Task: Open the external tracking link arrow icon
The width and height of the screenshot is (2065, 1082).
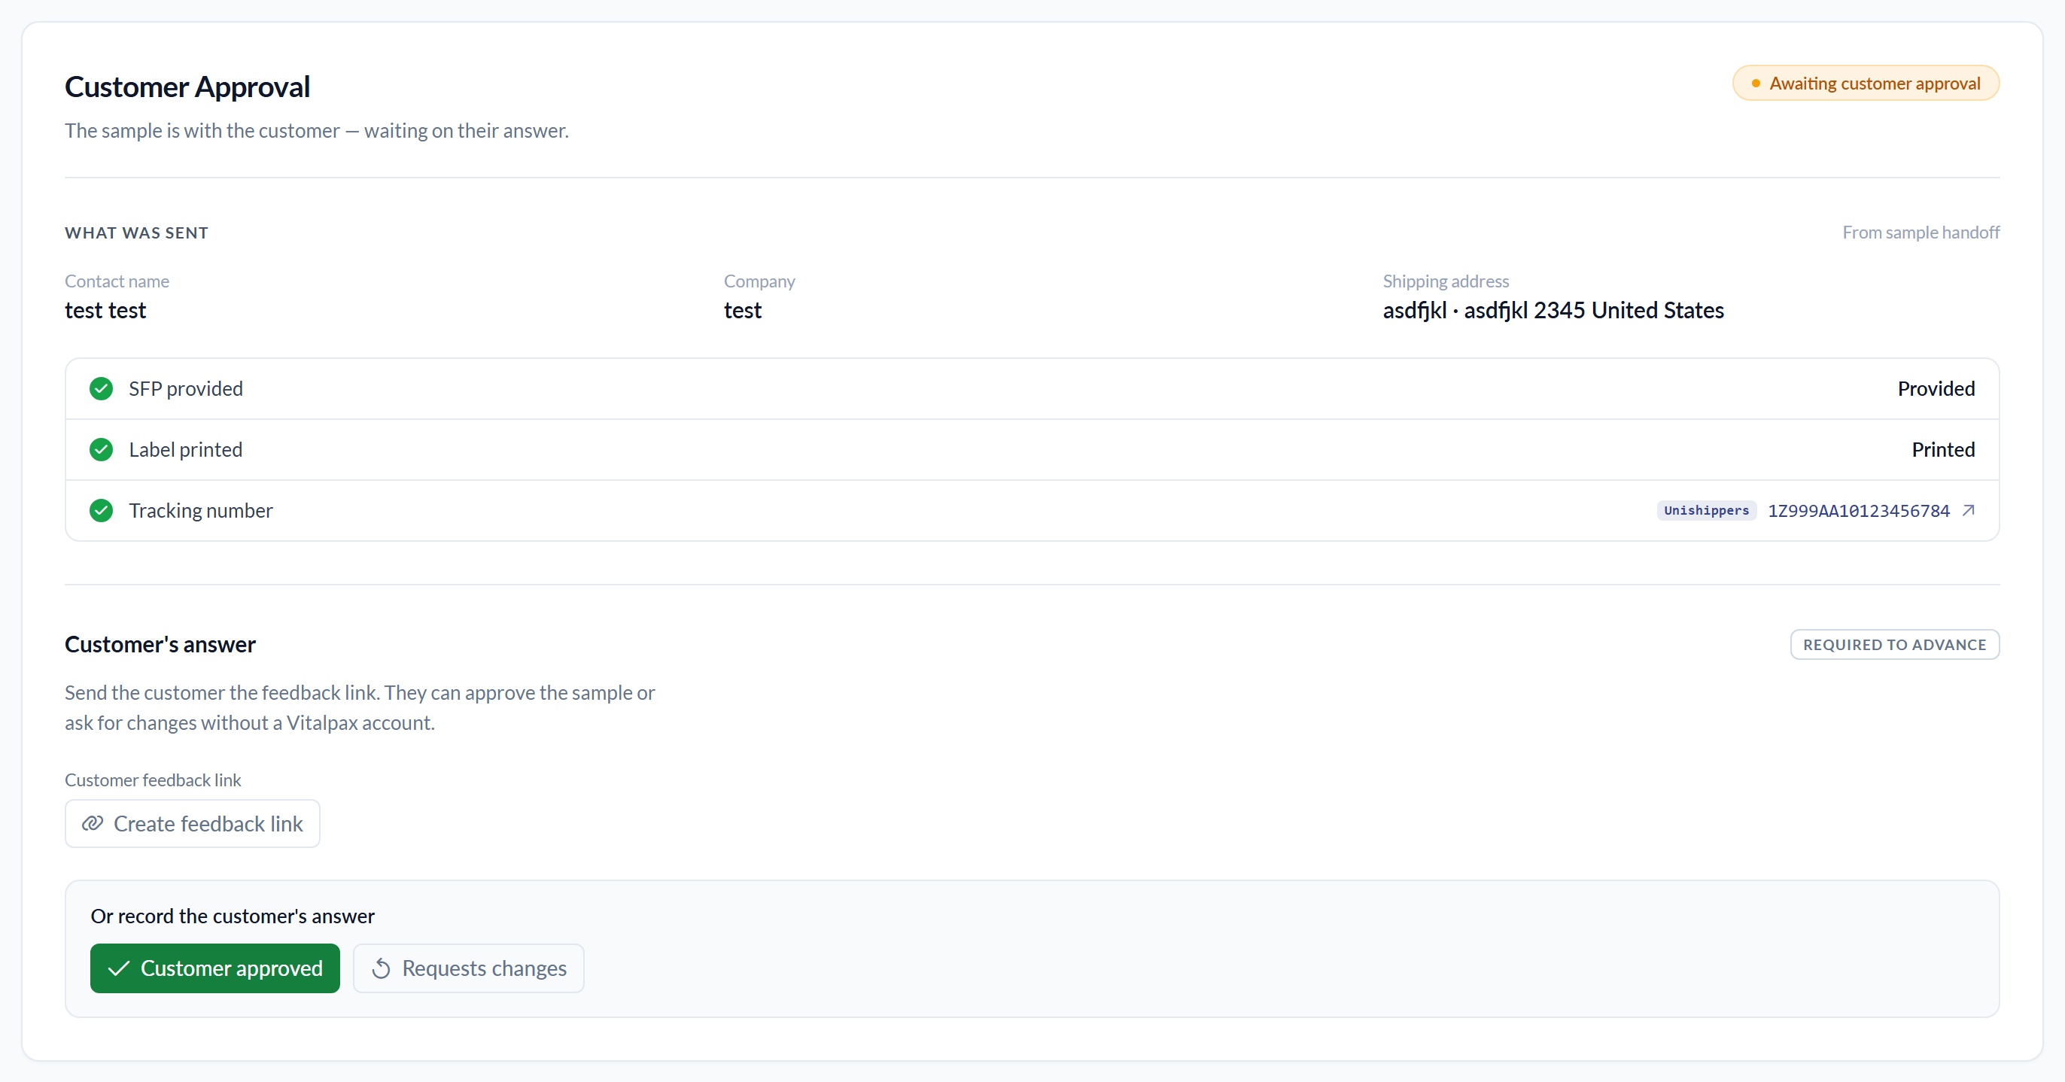Action: [1968, 511]
